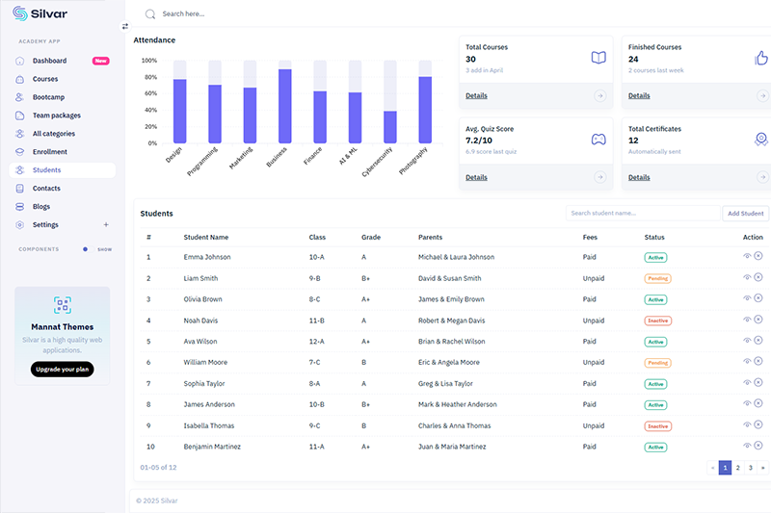Click the Total Courses book icon

point(598,58)
